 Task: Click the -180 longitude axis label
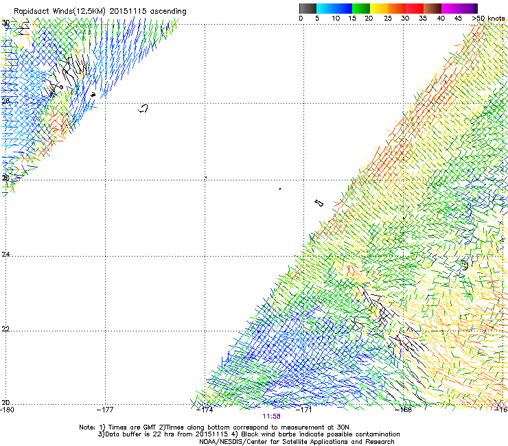point(7,410)
